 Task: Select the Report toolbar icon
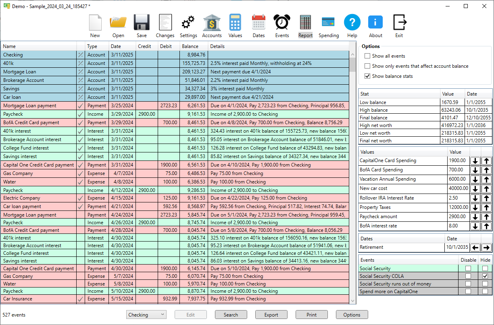pos(305,26)
